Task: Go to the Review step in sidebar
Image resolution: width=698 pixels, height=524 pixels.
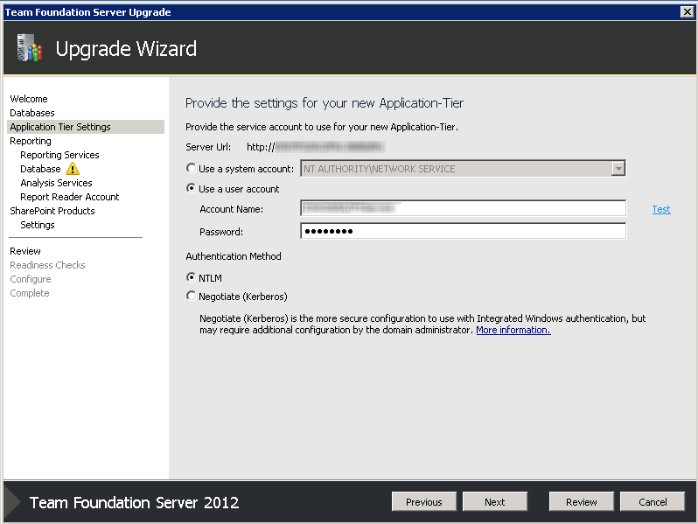Action: click(25, 251)
